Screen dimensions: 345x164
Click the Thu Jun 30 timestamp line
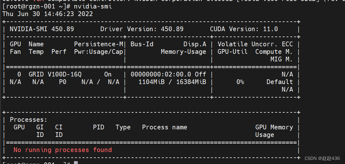[48, 14]
